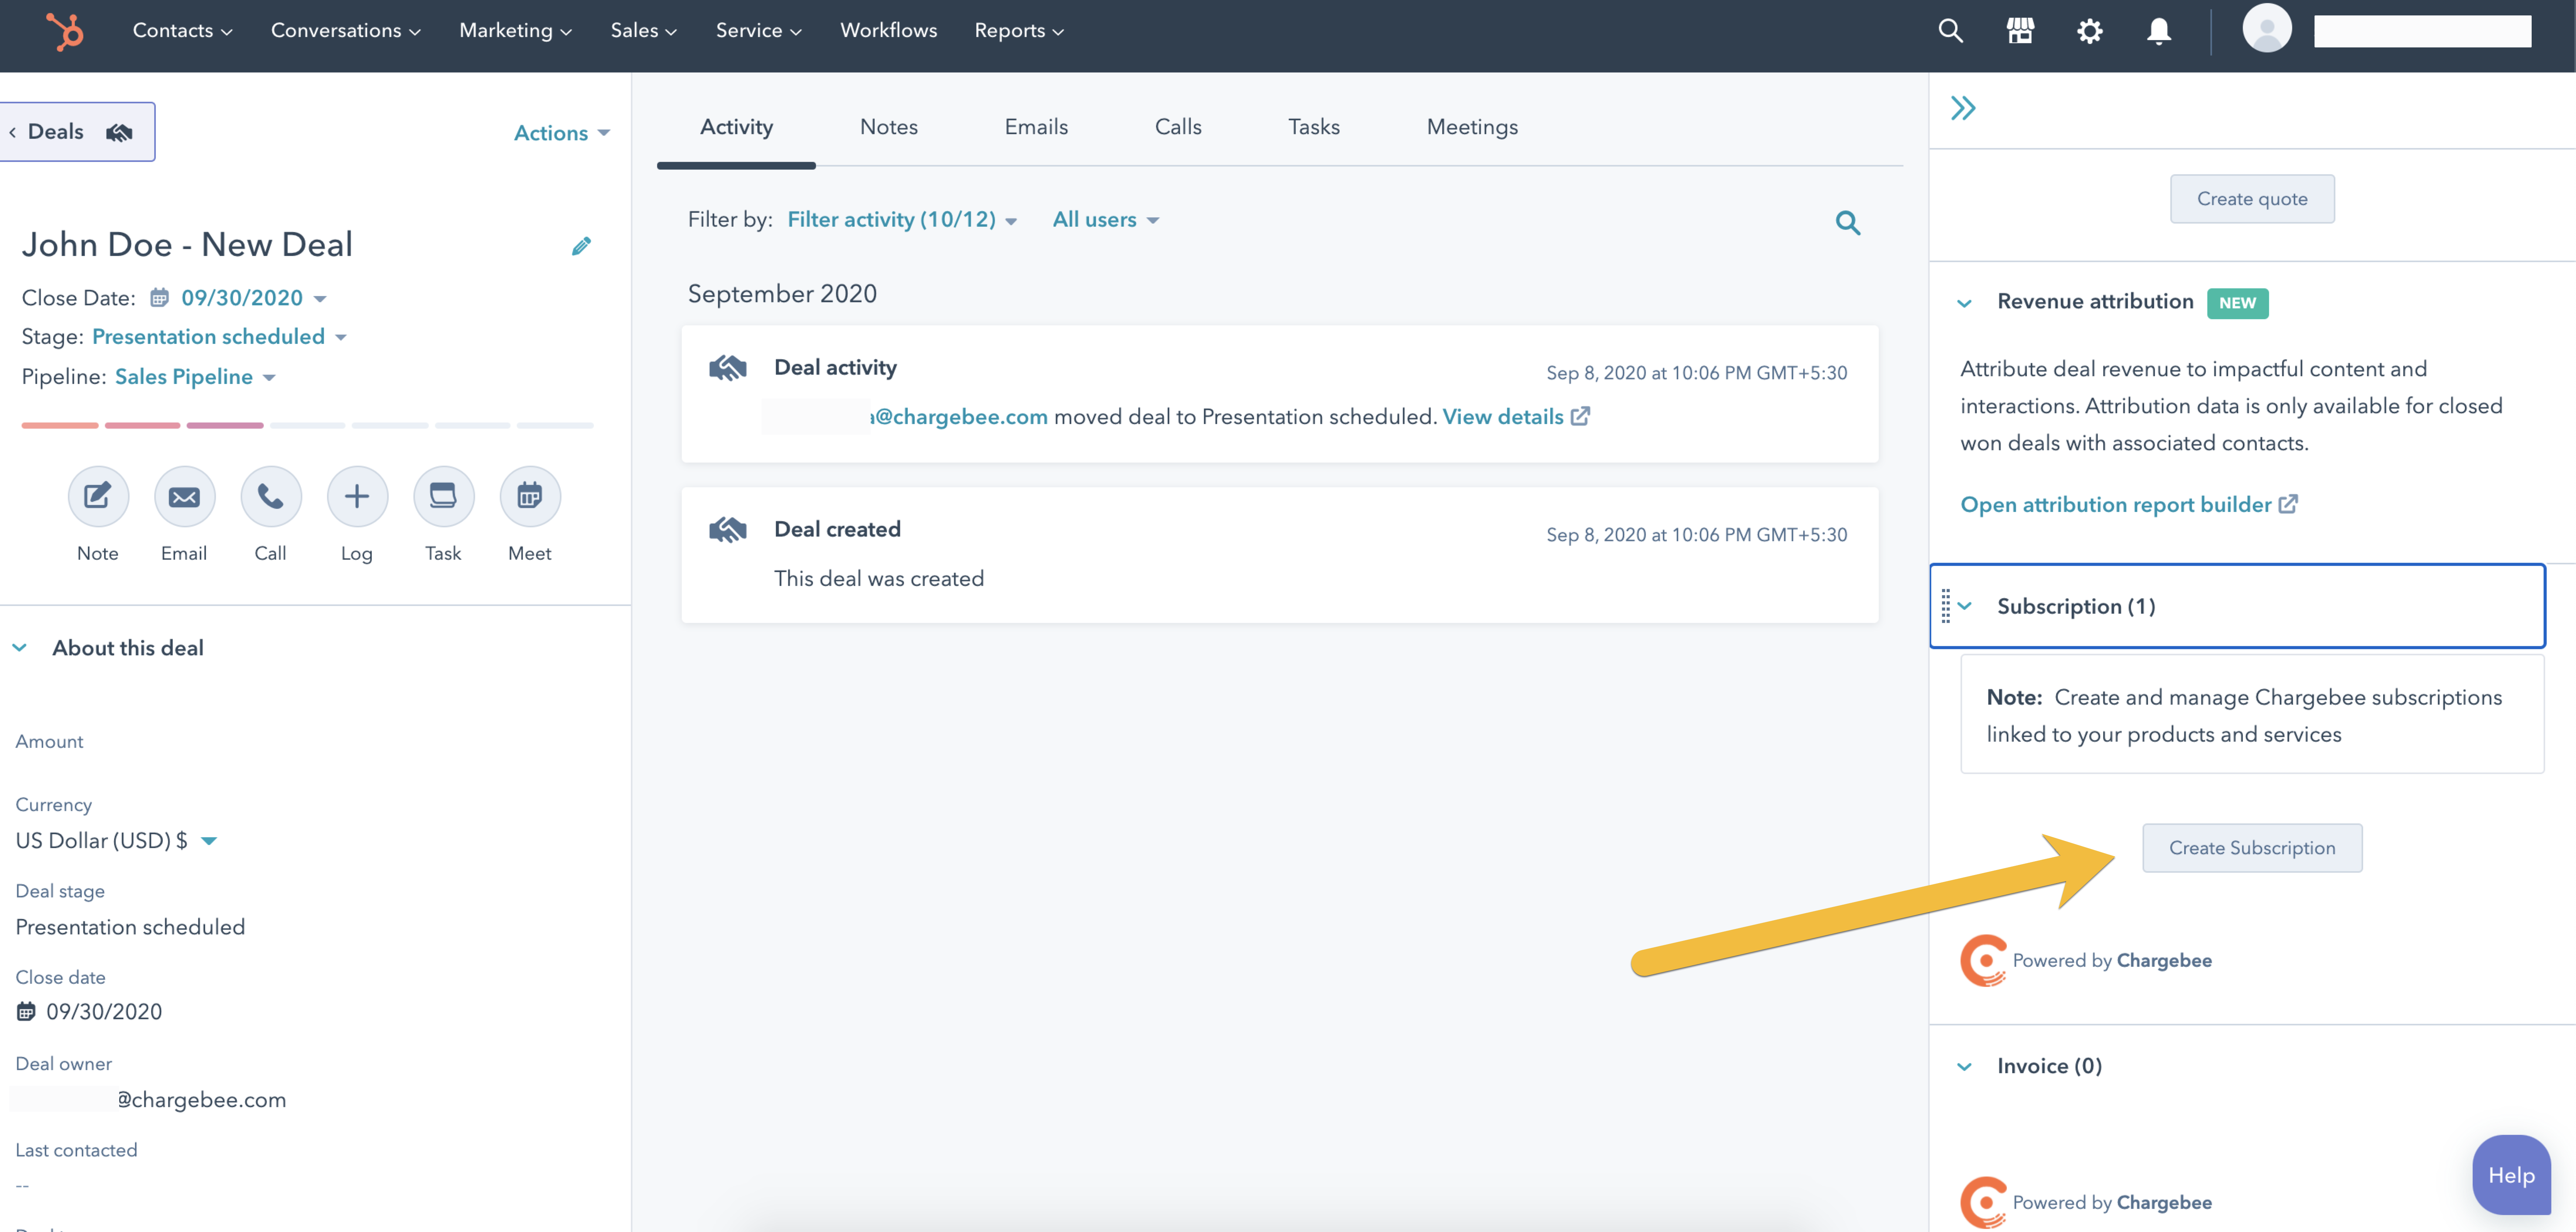Switch to the Notes tab

(888, 127)
